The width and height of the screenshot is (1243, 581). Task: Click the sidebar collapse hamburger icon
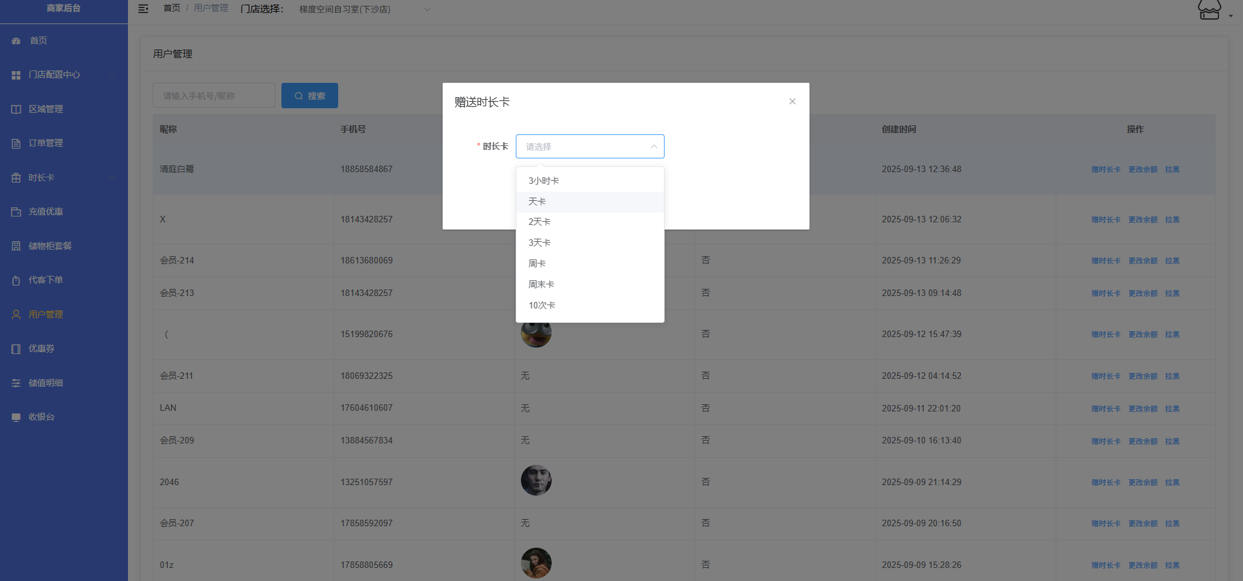coord(143,8)
